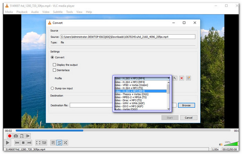Delete selected profile with red X

[x=182, y=78]
